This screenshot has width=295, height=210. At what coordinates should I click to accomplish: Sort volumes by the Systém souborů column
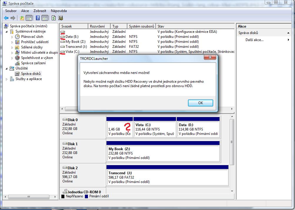pyautogui.click(x=141, y=26)
